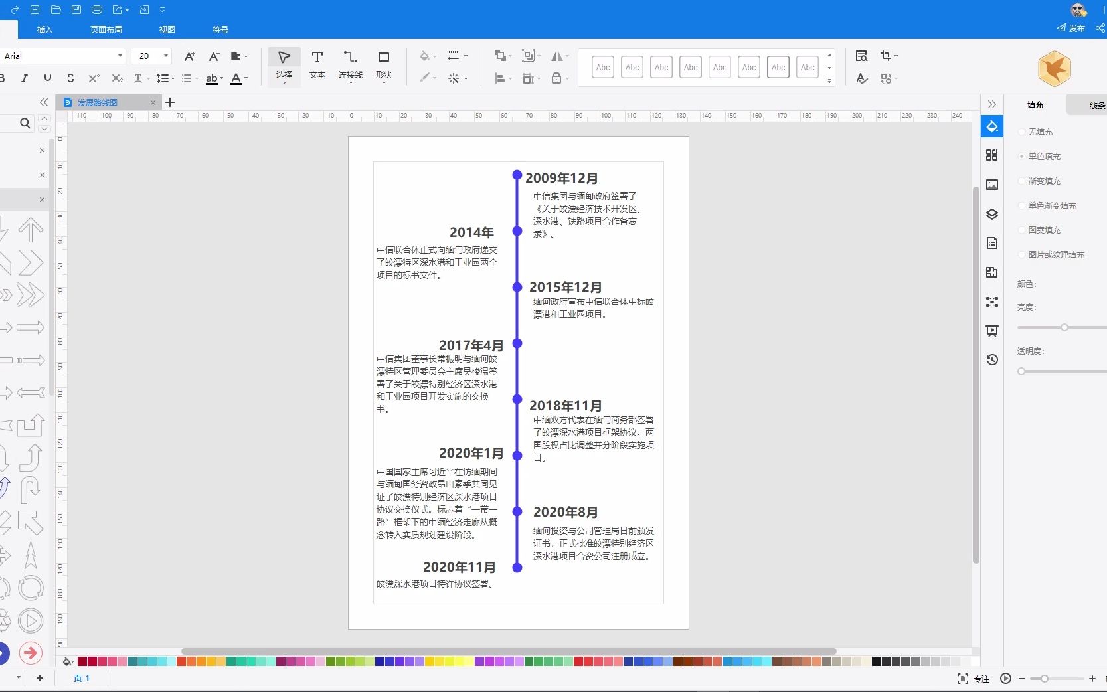Open the layers panel icon in right sidebar
This screenshot has width=1107, height=692.
pyautogui.click(x=992, y=214)
